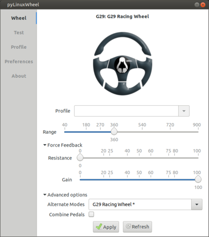Click the refresh arrow icon on Refresh
This screenshot has height=237, width=209.
click(128, 226)
